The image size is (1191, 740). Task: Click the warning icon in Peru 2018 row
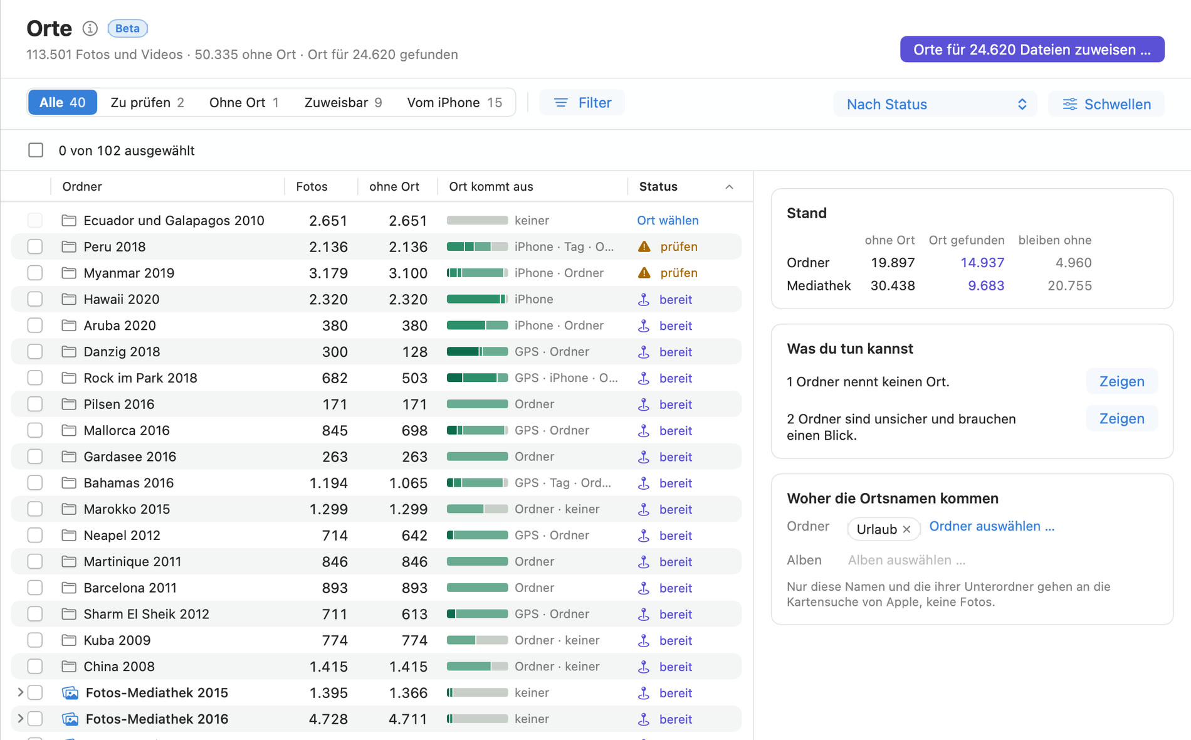tap(644, 246)
